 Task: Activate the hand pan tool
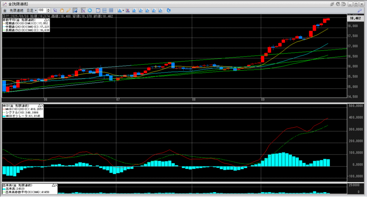62,10
